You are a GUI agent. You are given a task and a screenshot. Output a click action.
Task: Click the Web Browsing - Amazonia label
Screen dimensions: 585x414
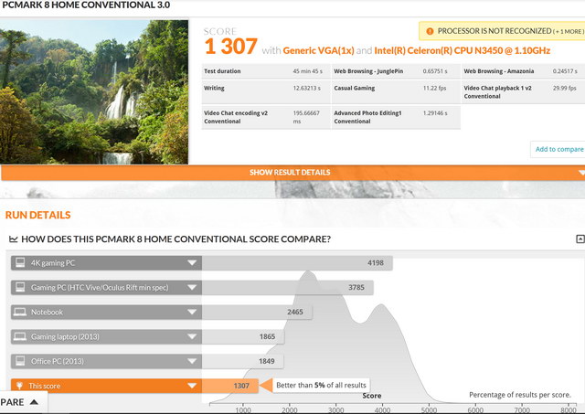point(499,71)
